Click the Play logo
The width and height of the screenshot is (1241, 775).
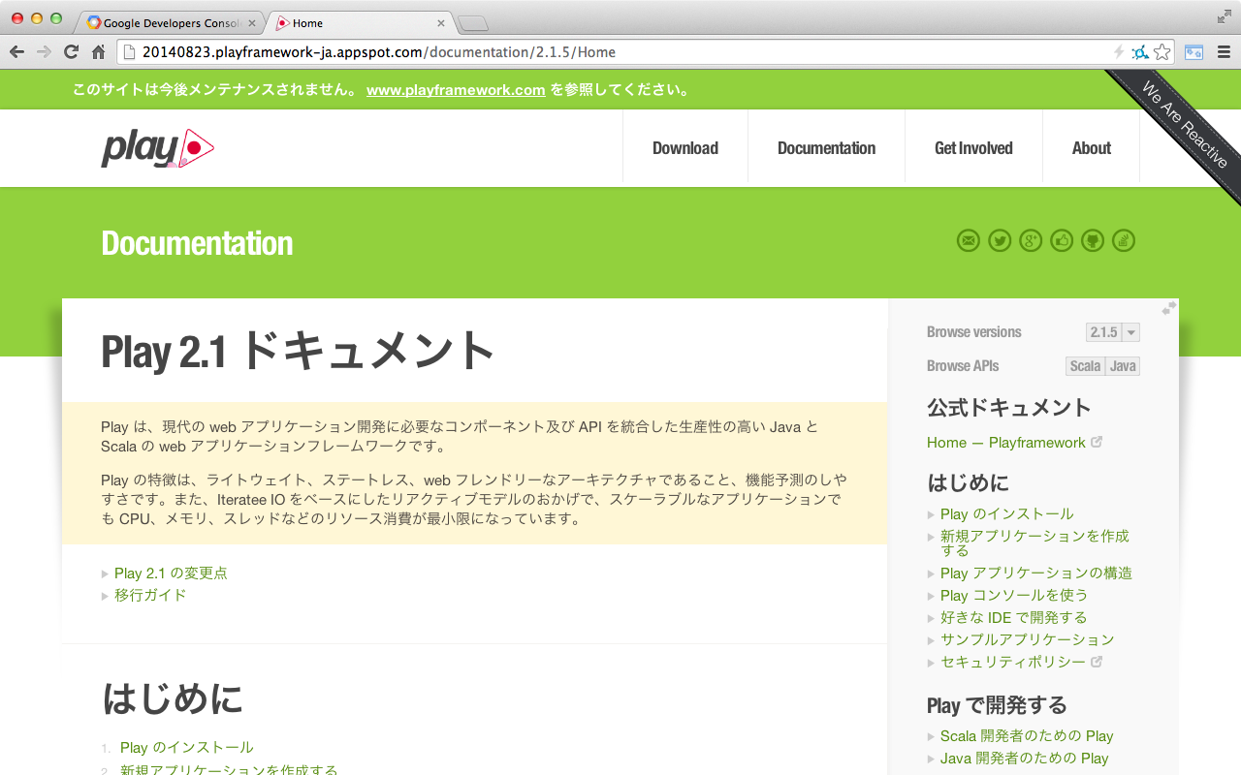[x=157, y=148]
